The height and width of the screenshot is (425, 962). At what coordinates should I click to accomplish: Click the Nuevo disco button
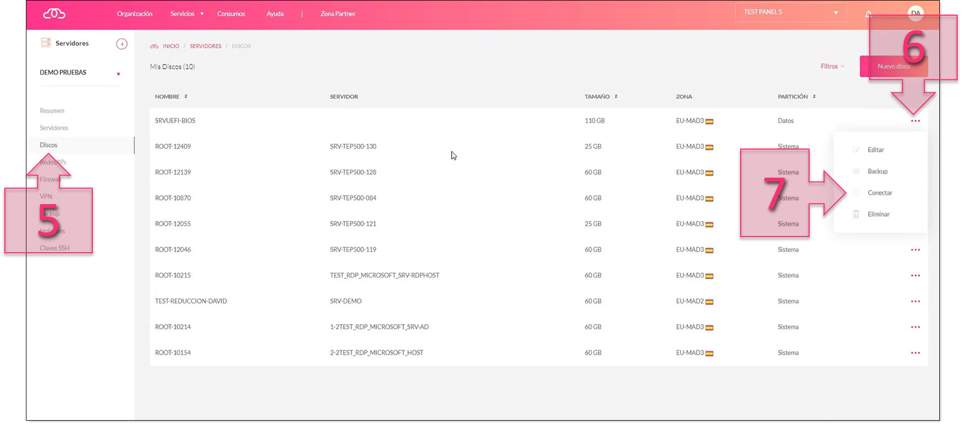pyautogui.click(x=893, y=66)
